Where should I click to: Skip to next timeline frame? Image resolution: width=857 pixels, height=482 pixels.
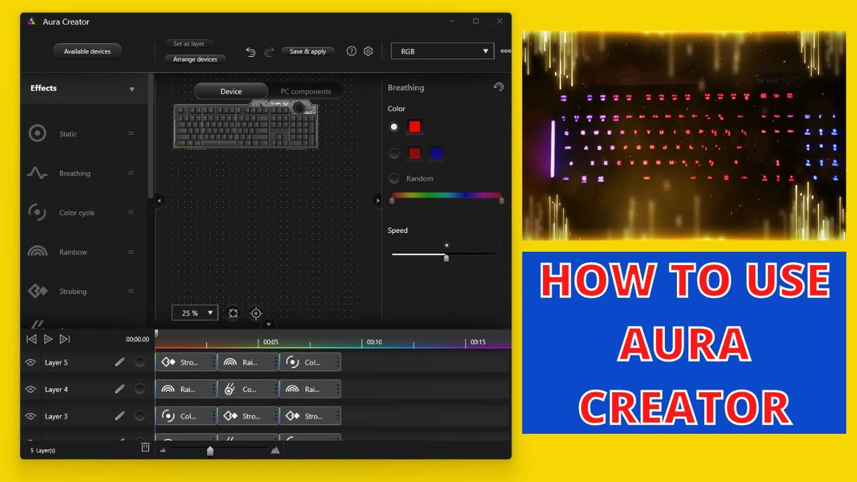click(x=65, y=339)
